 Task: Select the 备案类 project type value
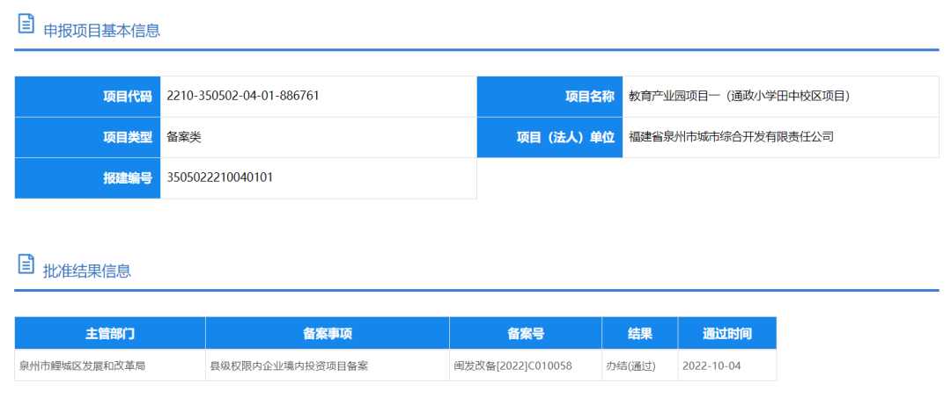pyautogui.click(x=184, y=137)
